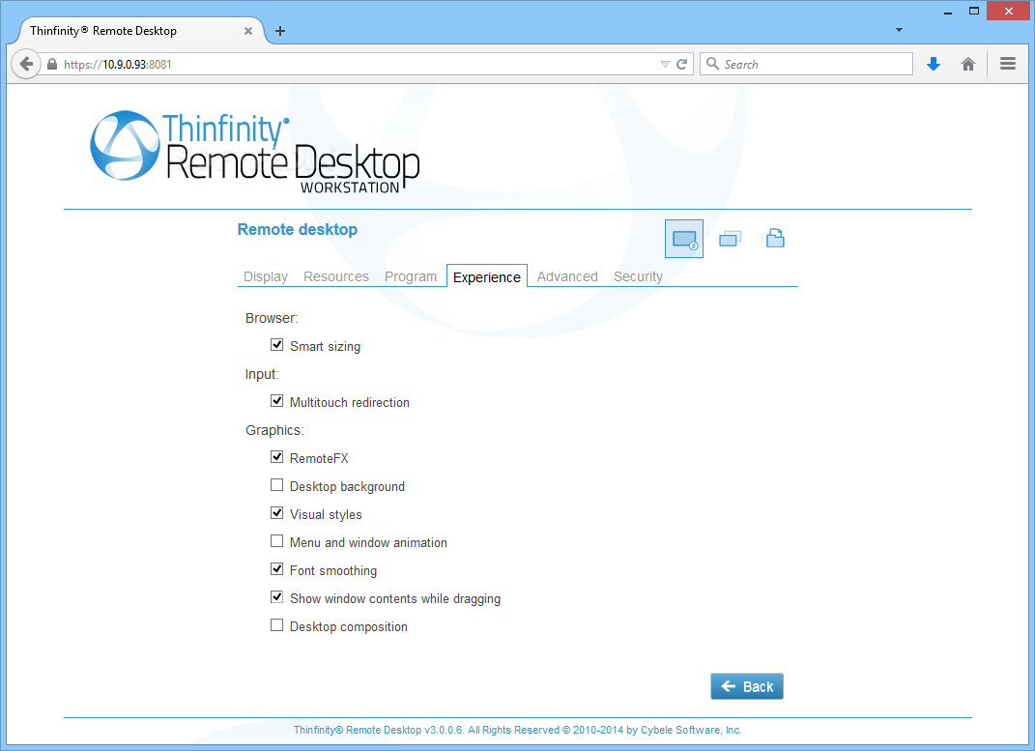Close the Thinfinity Remote Desktop tab

tap(248, 31)
